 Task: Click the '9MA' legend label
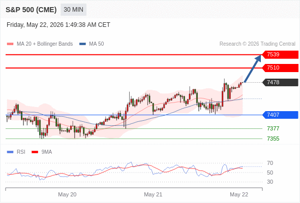47,152
